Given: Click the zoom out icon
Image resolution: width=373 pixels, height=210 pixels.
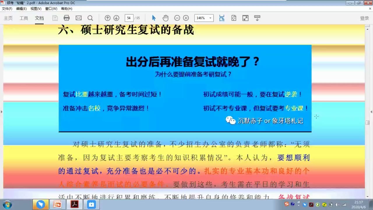Looking at the screenshot, I should 177,18.
